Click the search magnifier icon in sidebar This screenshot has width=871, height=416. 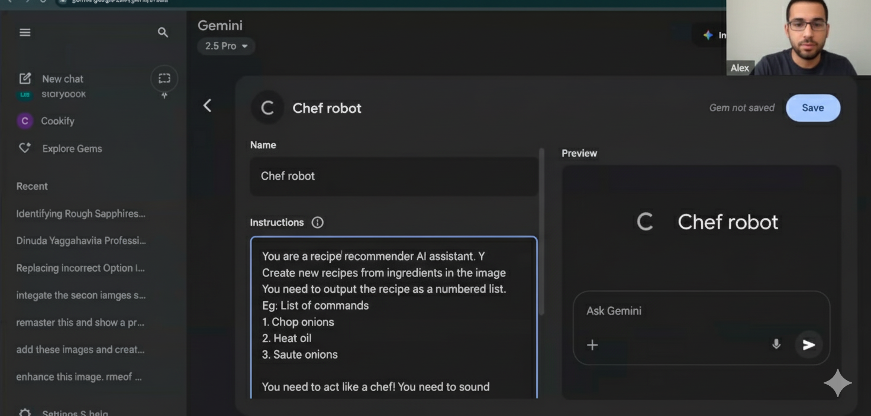[163, 32]
